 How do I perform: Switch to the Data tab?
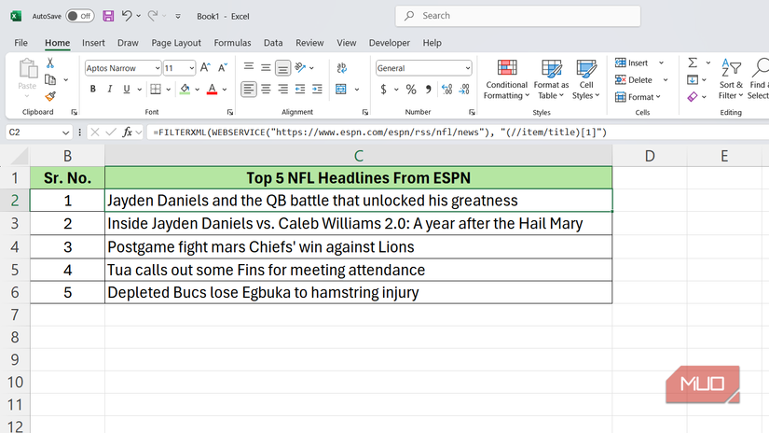point(273,43)
